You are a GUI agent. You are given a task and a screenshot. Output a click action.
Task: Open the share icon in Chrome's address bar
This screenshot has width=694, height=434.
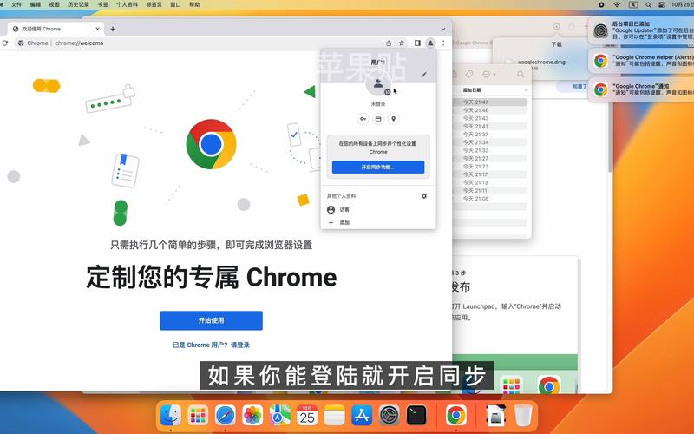(389, 43)
